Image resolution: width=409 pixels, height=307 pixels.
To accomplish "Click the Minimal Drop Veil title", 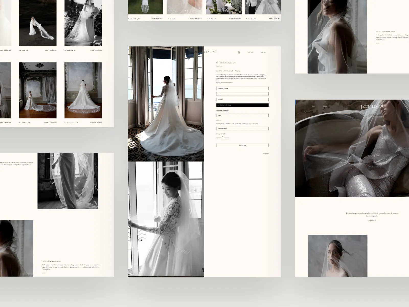I will (134, 19).
